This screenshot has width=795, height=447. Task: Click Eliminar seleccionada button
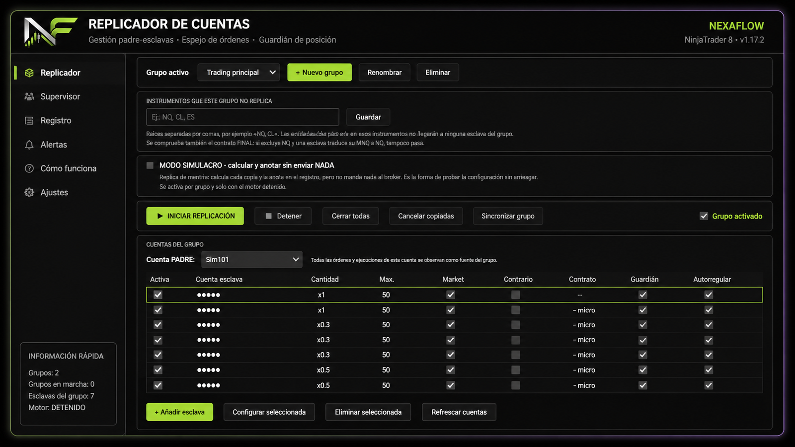pyautogui.click(x=368, y=412)
